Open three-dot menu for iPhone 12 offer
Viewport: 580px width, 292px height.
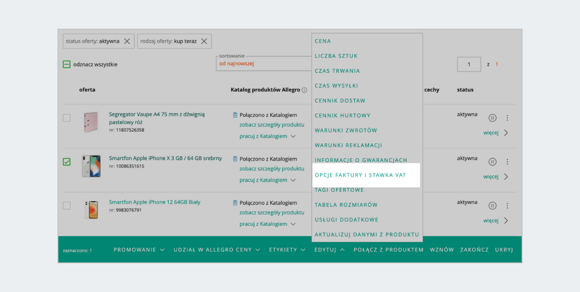pos(507,206)
